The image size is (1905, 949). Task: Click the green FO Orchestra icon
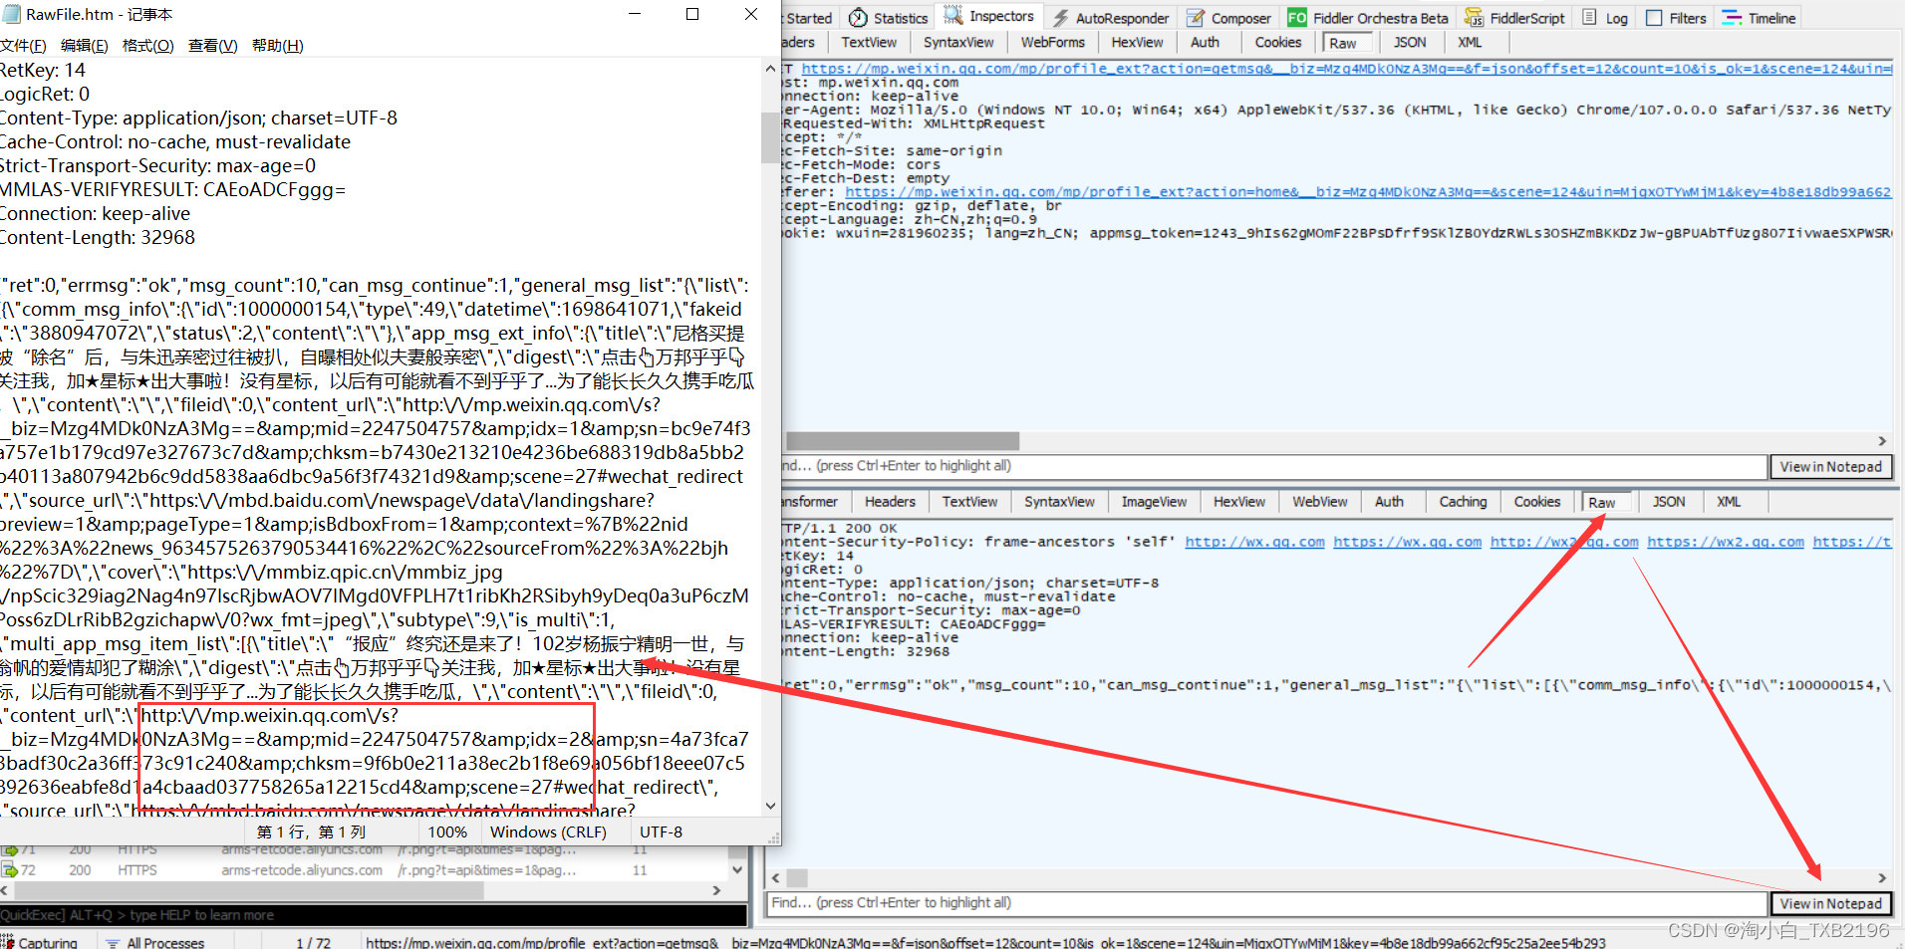1297,18
